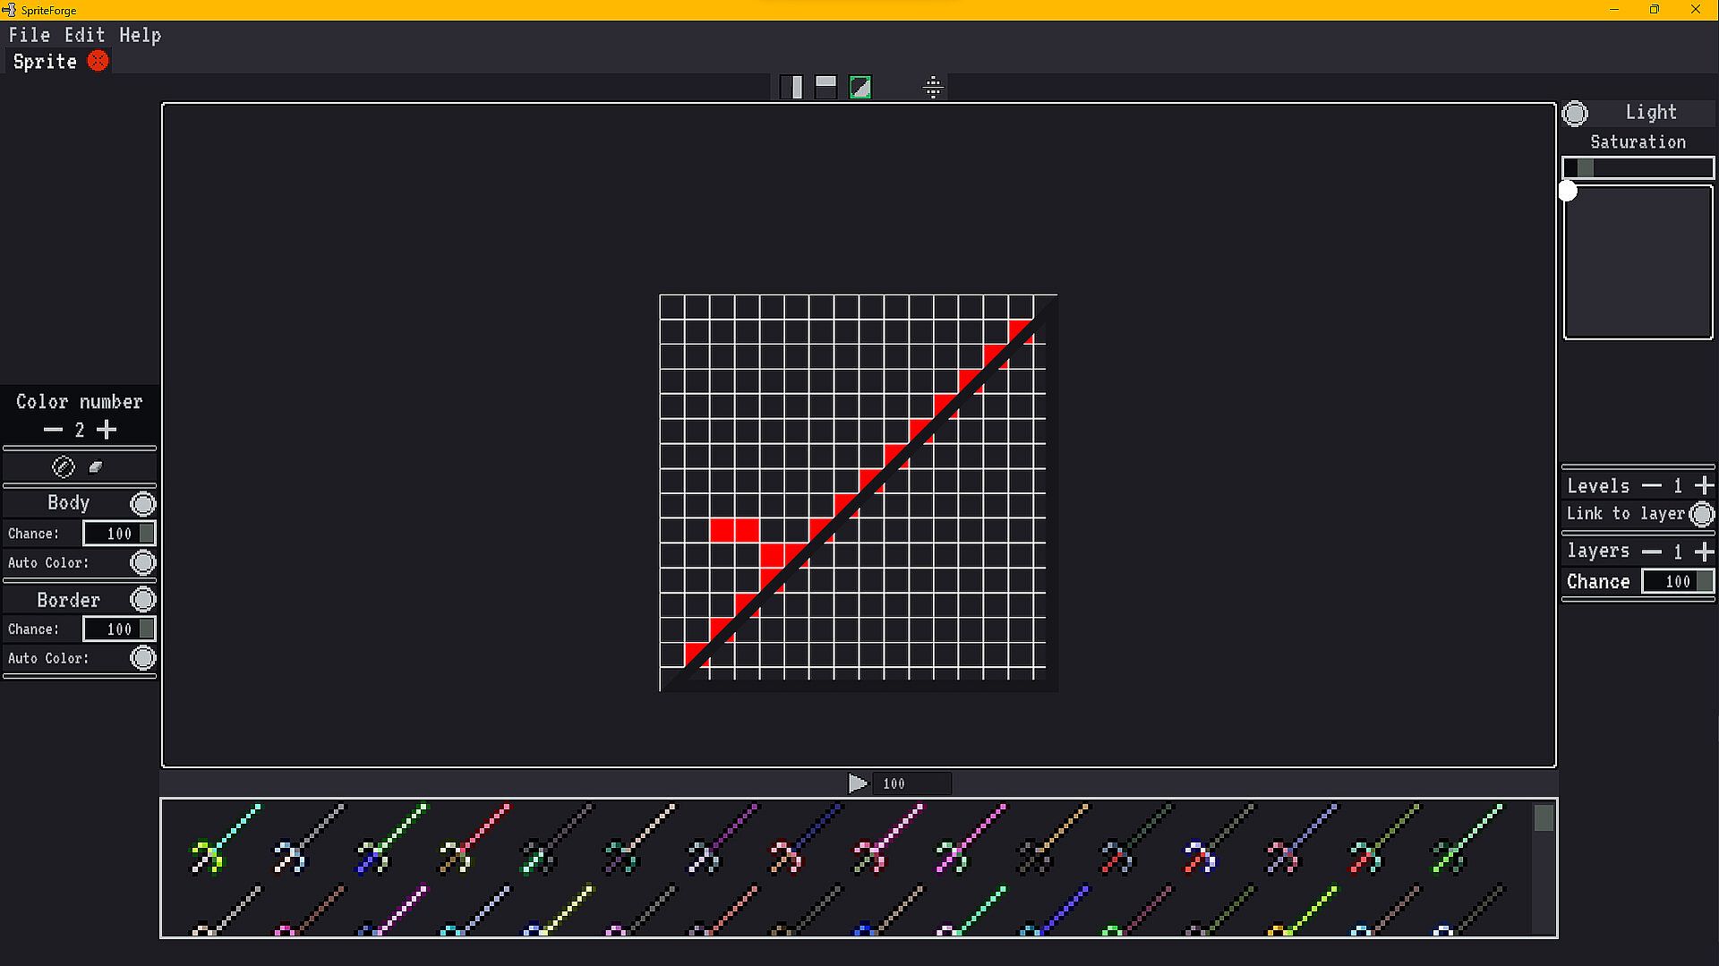Select the eraser tool
The width and height of the screenshot is (1719, 966).
[96, 466]
